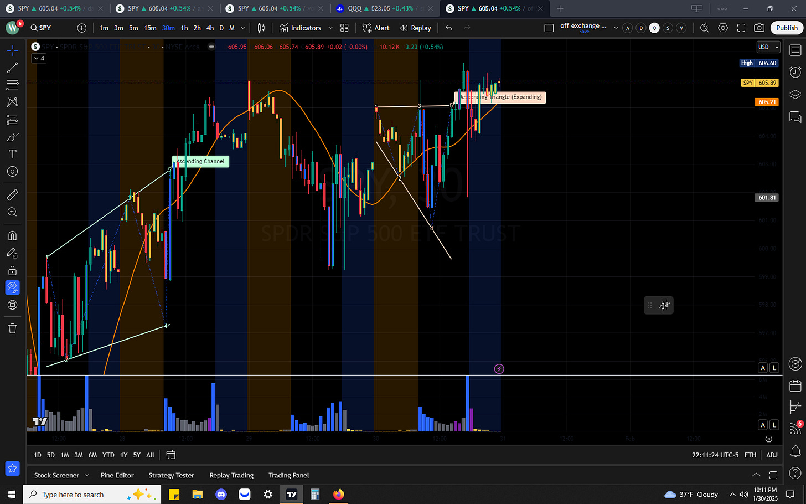Toggle ETH extended hours session
This screenshot has width=806, height=504.
(750, 455)
